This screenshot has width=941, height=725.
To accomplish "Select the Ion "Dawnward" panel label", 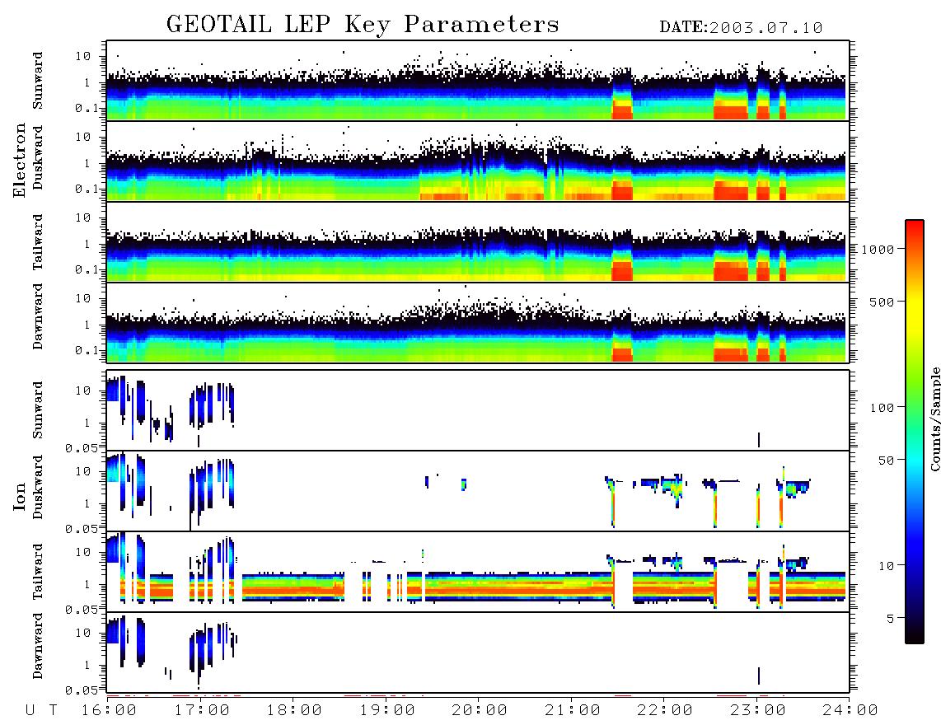I will pos(38,646).
